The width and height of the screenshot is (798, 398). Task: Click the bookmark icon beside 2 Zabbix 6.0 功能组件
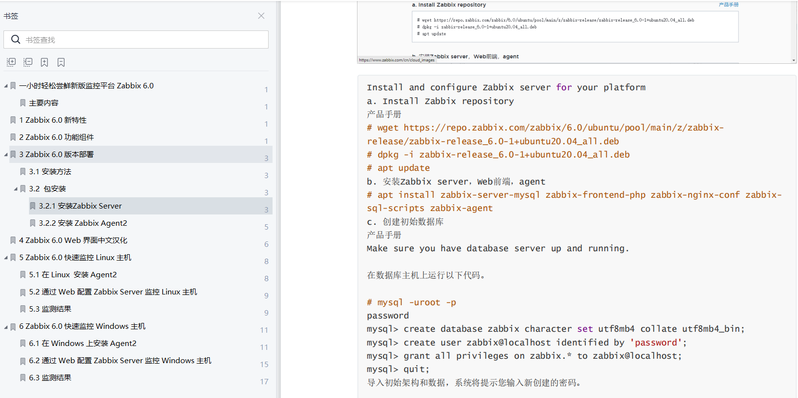pyautogui.click(x=13, y=137)
